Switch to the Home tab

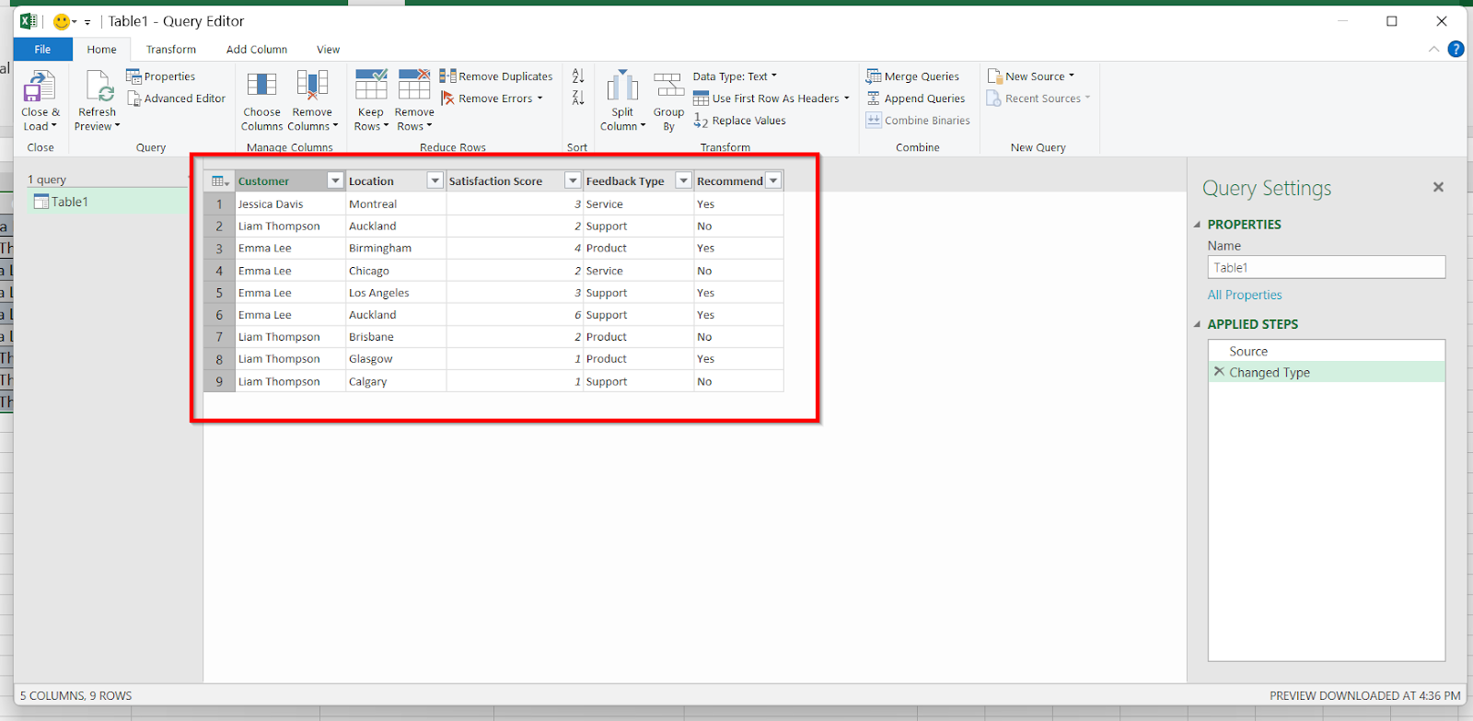coord(101,50)
